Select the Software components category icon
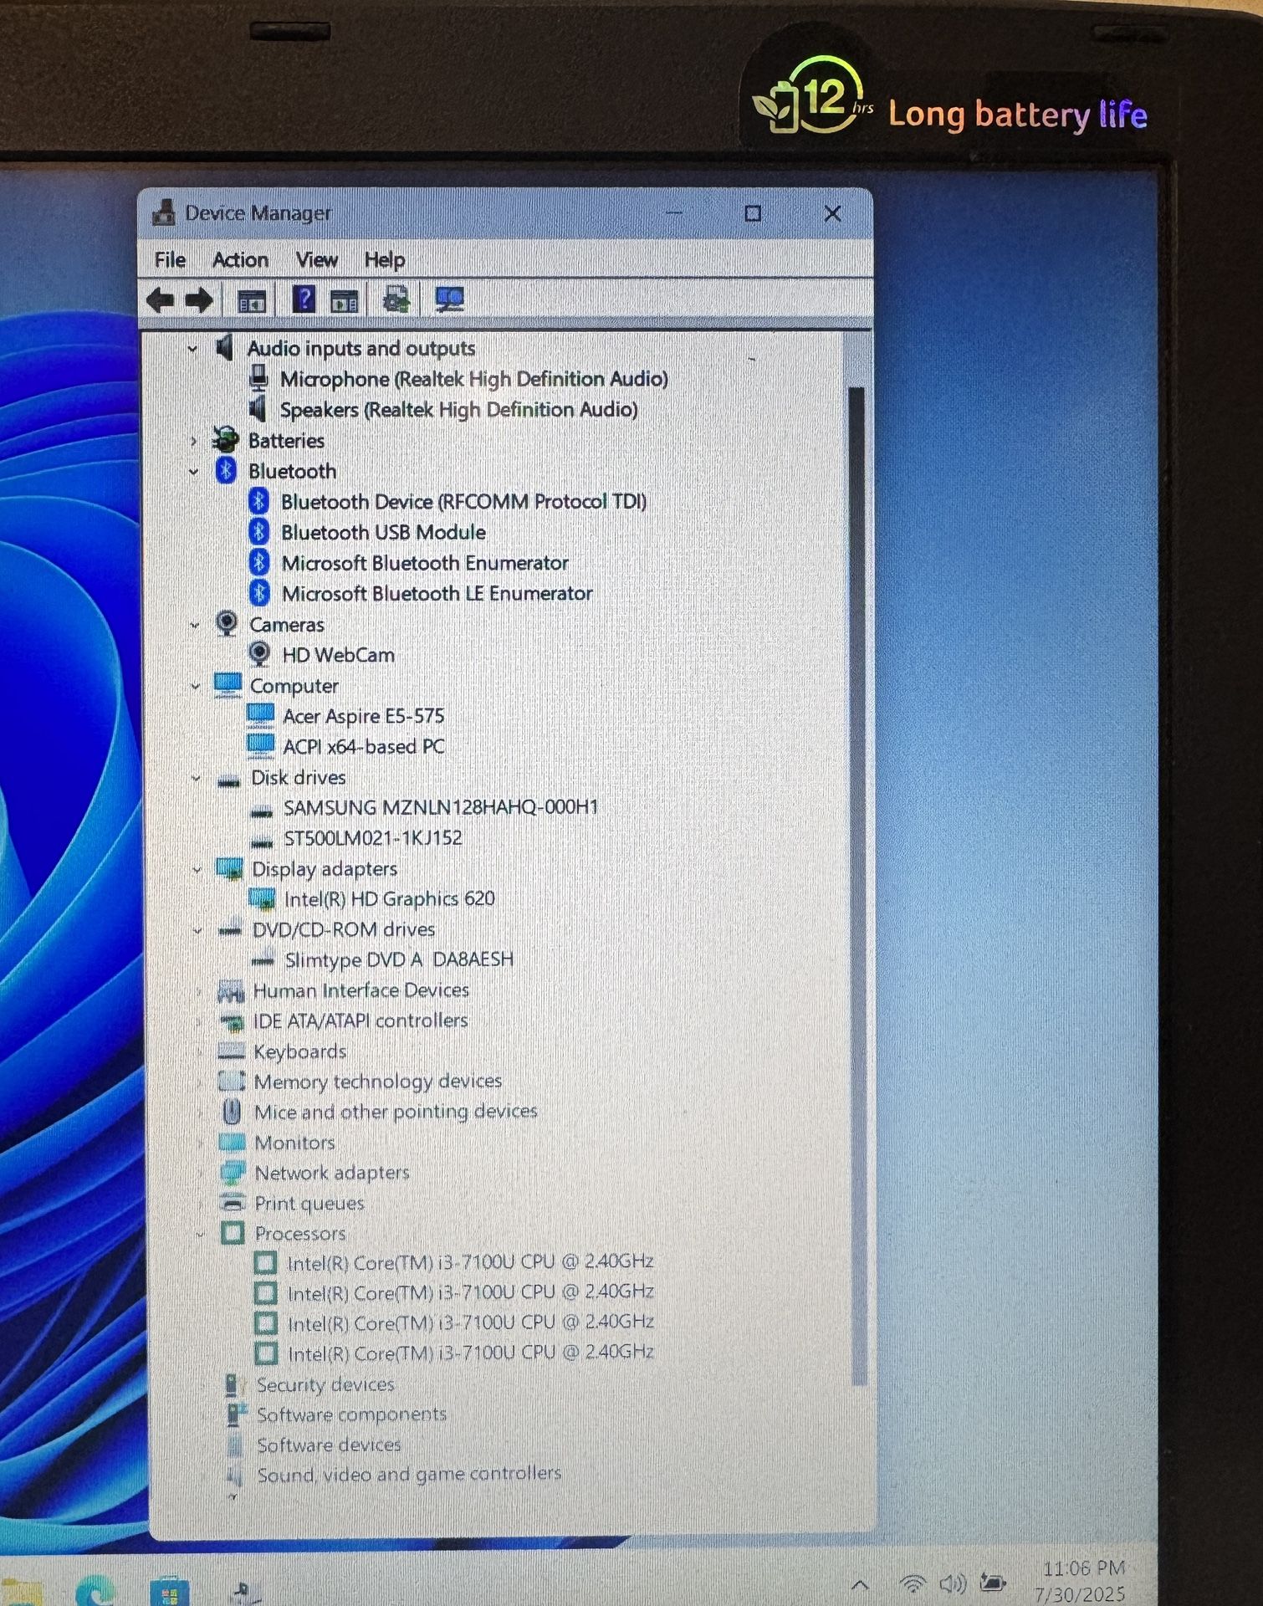The image size is (1263, 1606). tap(237, 1414)
